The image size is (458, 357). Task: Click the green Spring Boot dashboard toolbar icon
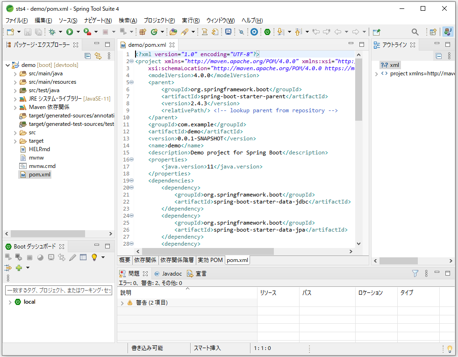pyautogui.click(x=267, y=32)
